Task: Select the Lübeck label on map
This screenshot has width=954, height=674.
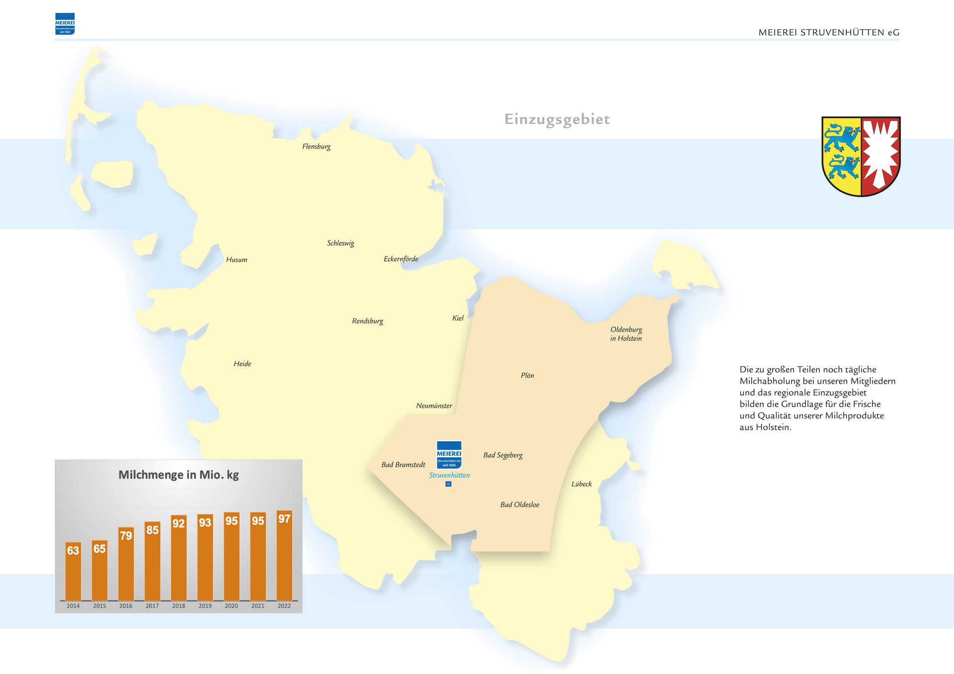Action: [581, 484]
